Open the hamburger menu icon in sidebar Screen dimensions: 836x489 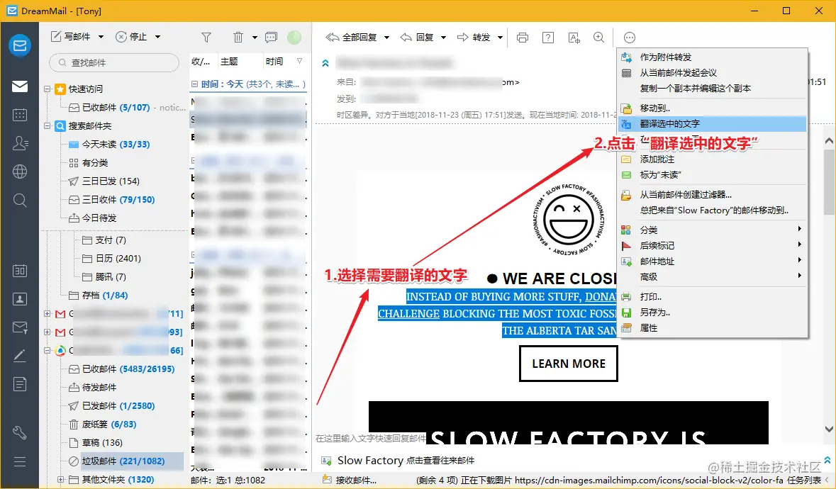click(20, 461)
